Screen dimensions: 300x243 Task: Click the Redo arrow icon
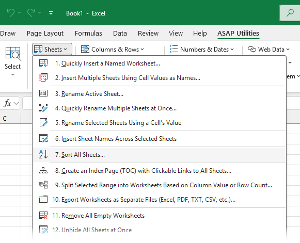(x=31, y=13)
